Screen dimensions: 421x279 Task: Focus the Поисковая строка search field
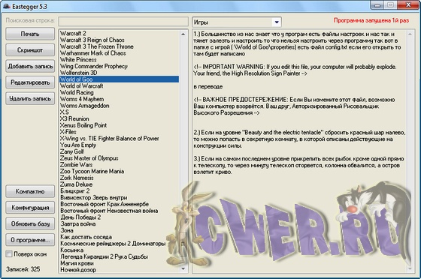tap(123, 22)
